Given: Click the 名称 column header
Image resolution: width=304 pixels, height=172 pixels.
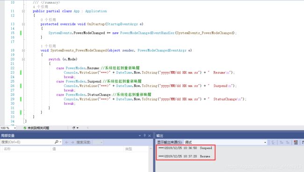Looking at the screenshot, I should (x=7, y=149).
